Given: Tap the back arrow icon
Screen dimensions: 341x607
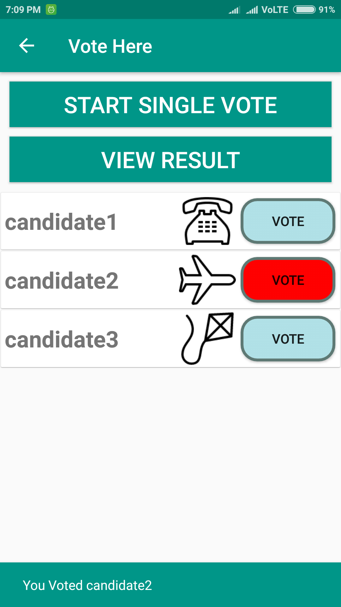Looking at the screenshot, I should tap(27, 46).
